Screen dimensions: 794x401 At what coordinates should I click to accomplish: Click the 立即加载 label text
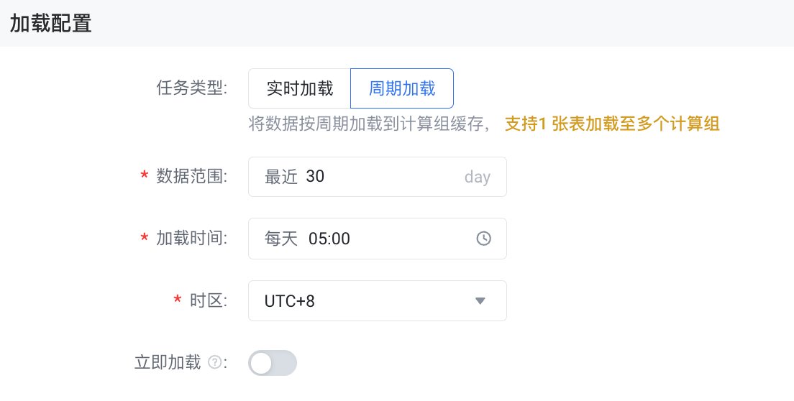[168, 363]
